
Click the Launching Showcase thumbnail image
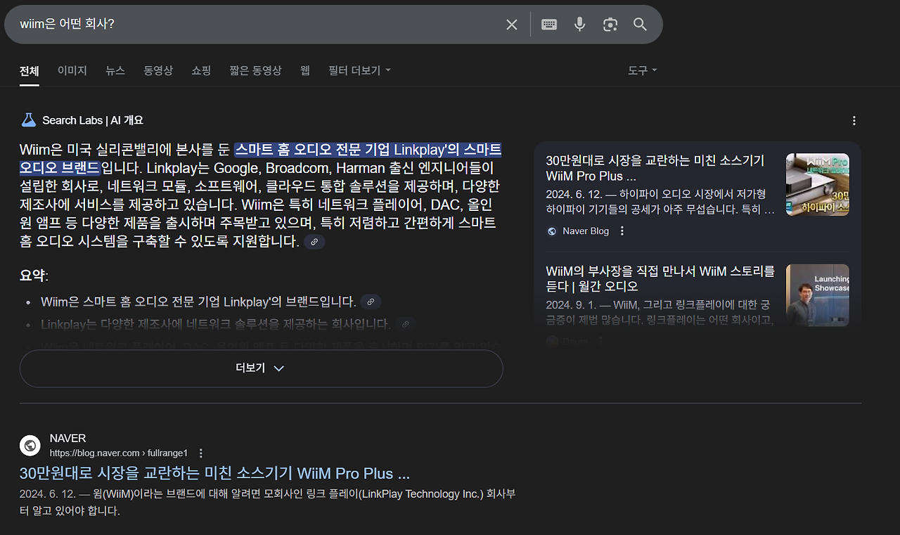(818, 295)
